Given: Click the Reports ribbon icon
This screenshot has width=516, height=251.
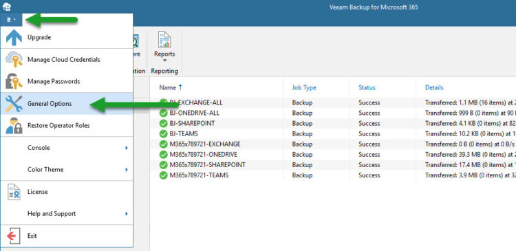Looking at the screenshot, I should 164,40.
